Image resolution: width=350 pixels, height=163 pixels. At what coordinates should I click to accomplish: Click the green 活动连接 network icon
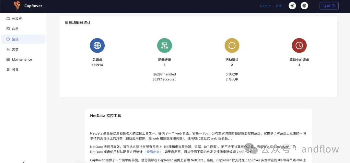click(165, 46)
